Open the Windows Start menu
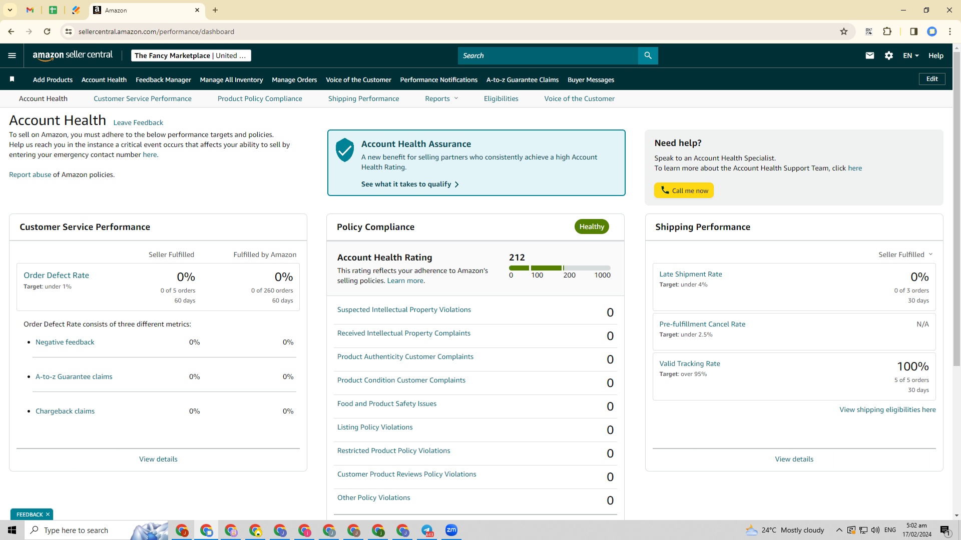The height and width of the screenshot is (540, 961). pyautogui.click(x=12, y=530)
